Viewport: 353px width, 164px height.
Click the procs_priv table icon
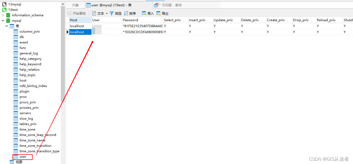pos(16,102)
